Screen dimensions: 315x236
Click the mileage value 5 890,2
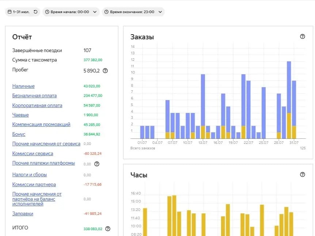[x=92, y=71]
